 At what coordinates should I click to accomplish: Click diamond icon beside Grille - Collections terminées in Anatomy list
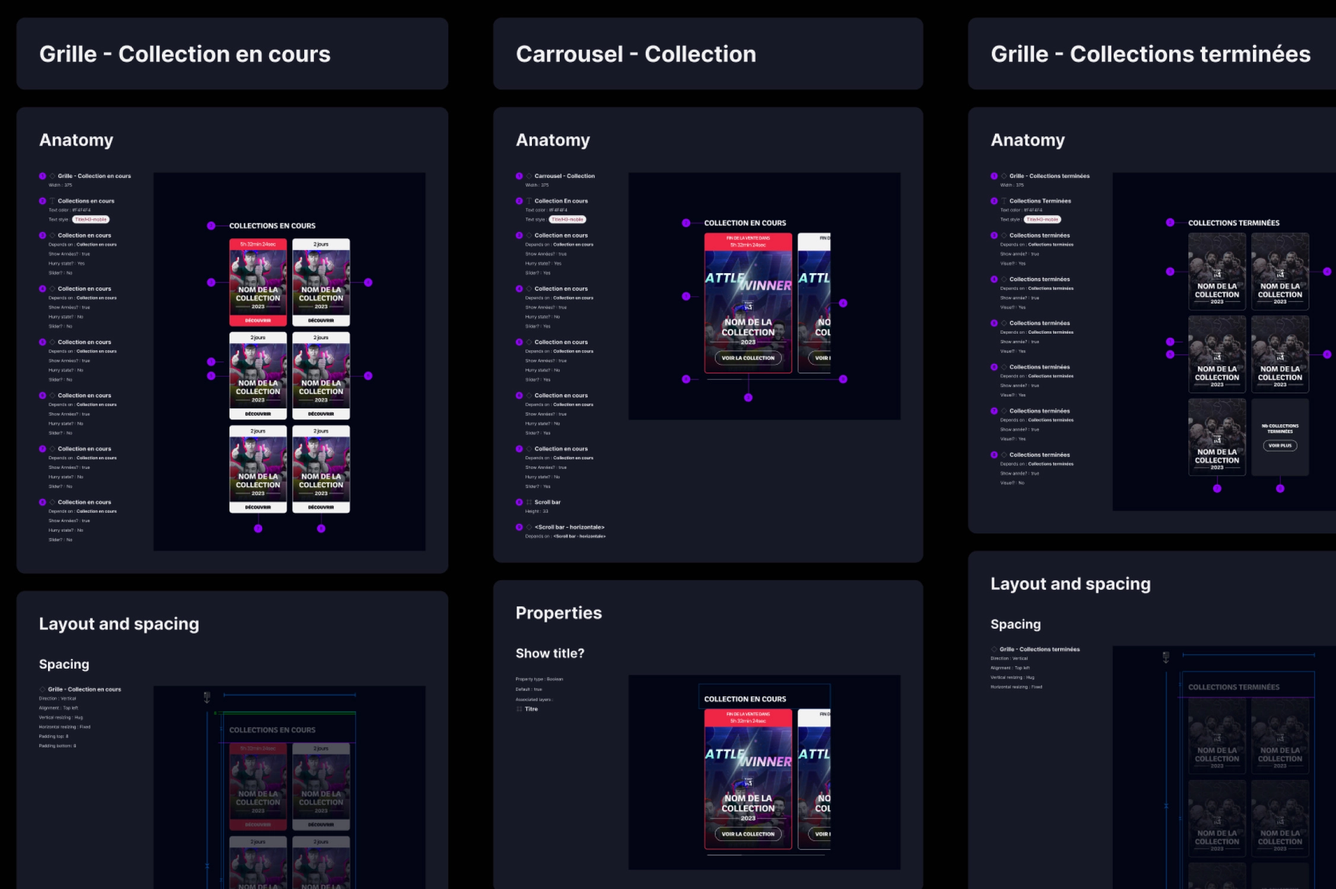pyautogui.click(x=1004, y=176)
